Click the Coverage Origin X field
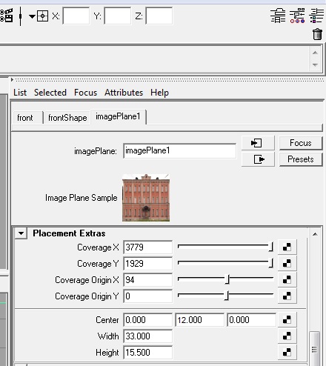This screenshot has height=366, width=326. [x=147, y=280]
